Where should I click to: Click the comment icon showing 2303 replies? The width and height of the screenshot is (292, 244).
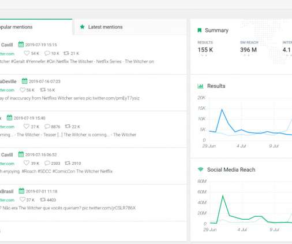tap(47, 163)
